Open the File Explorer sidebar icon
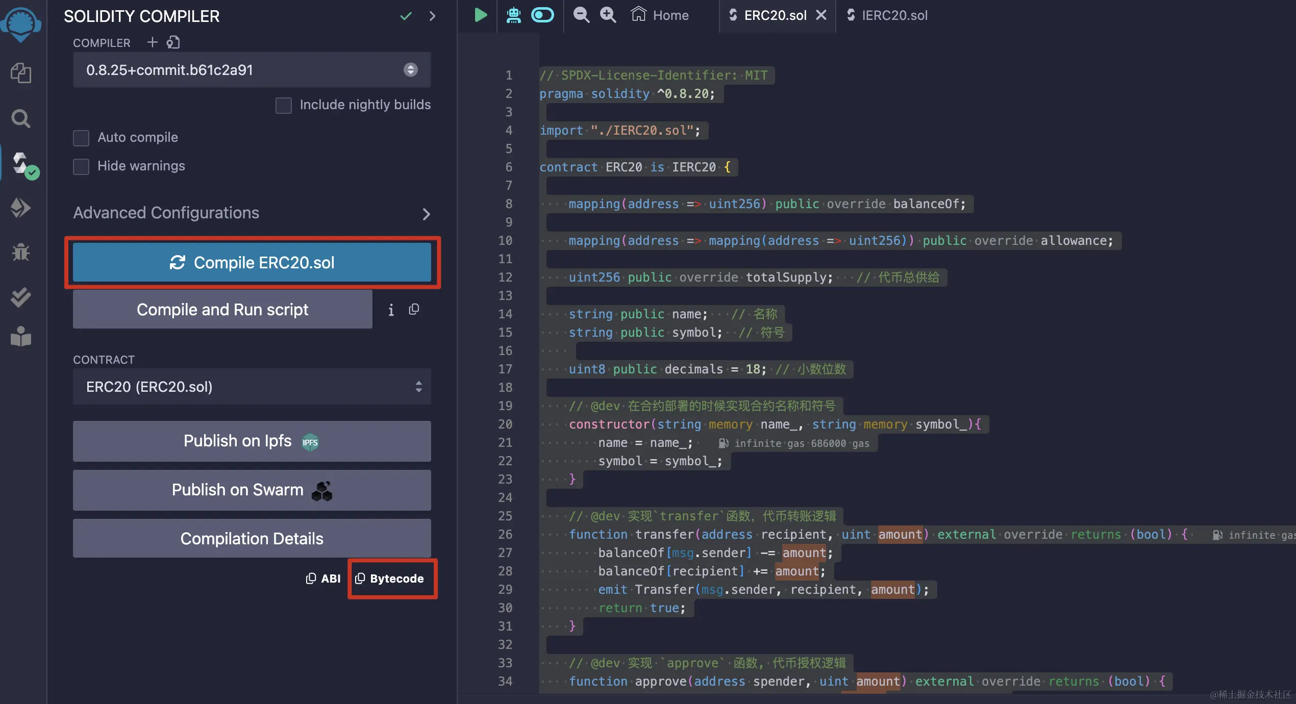The image size is (1296, 704). click(20, 73)
